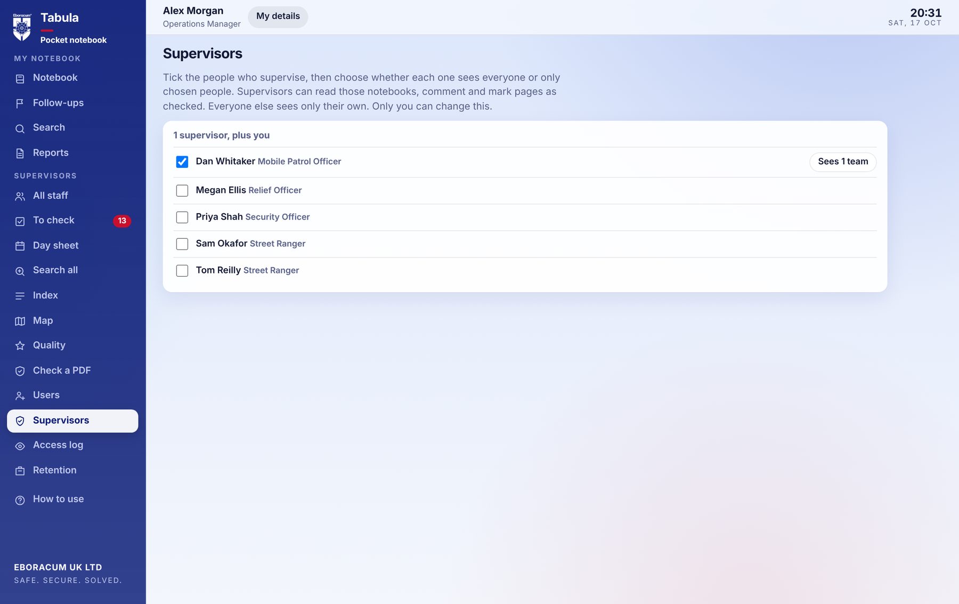Click the Access log eye icon

[20, 446]
